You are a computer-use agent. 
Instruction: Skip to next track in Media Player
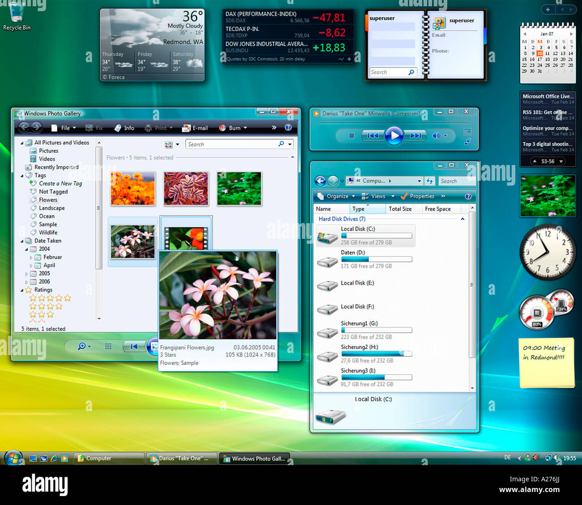pyautogui.click(x=415, y=136)
